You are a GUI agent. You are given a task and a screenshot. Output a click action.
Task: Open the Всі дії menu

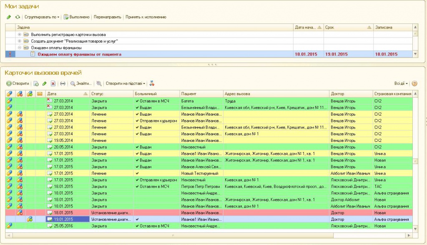click(x=401, y=83)
